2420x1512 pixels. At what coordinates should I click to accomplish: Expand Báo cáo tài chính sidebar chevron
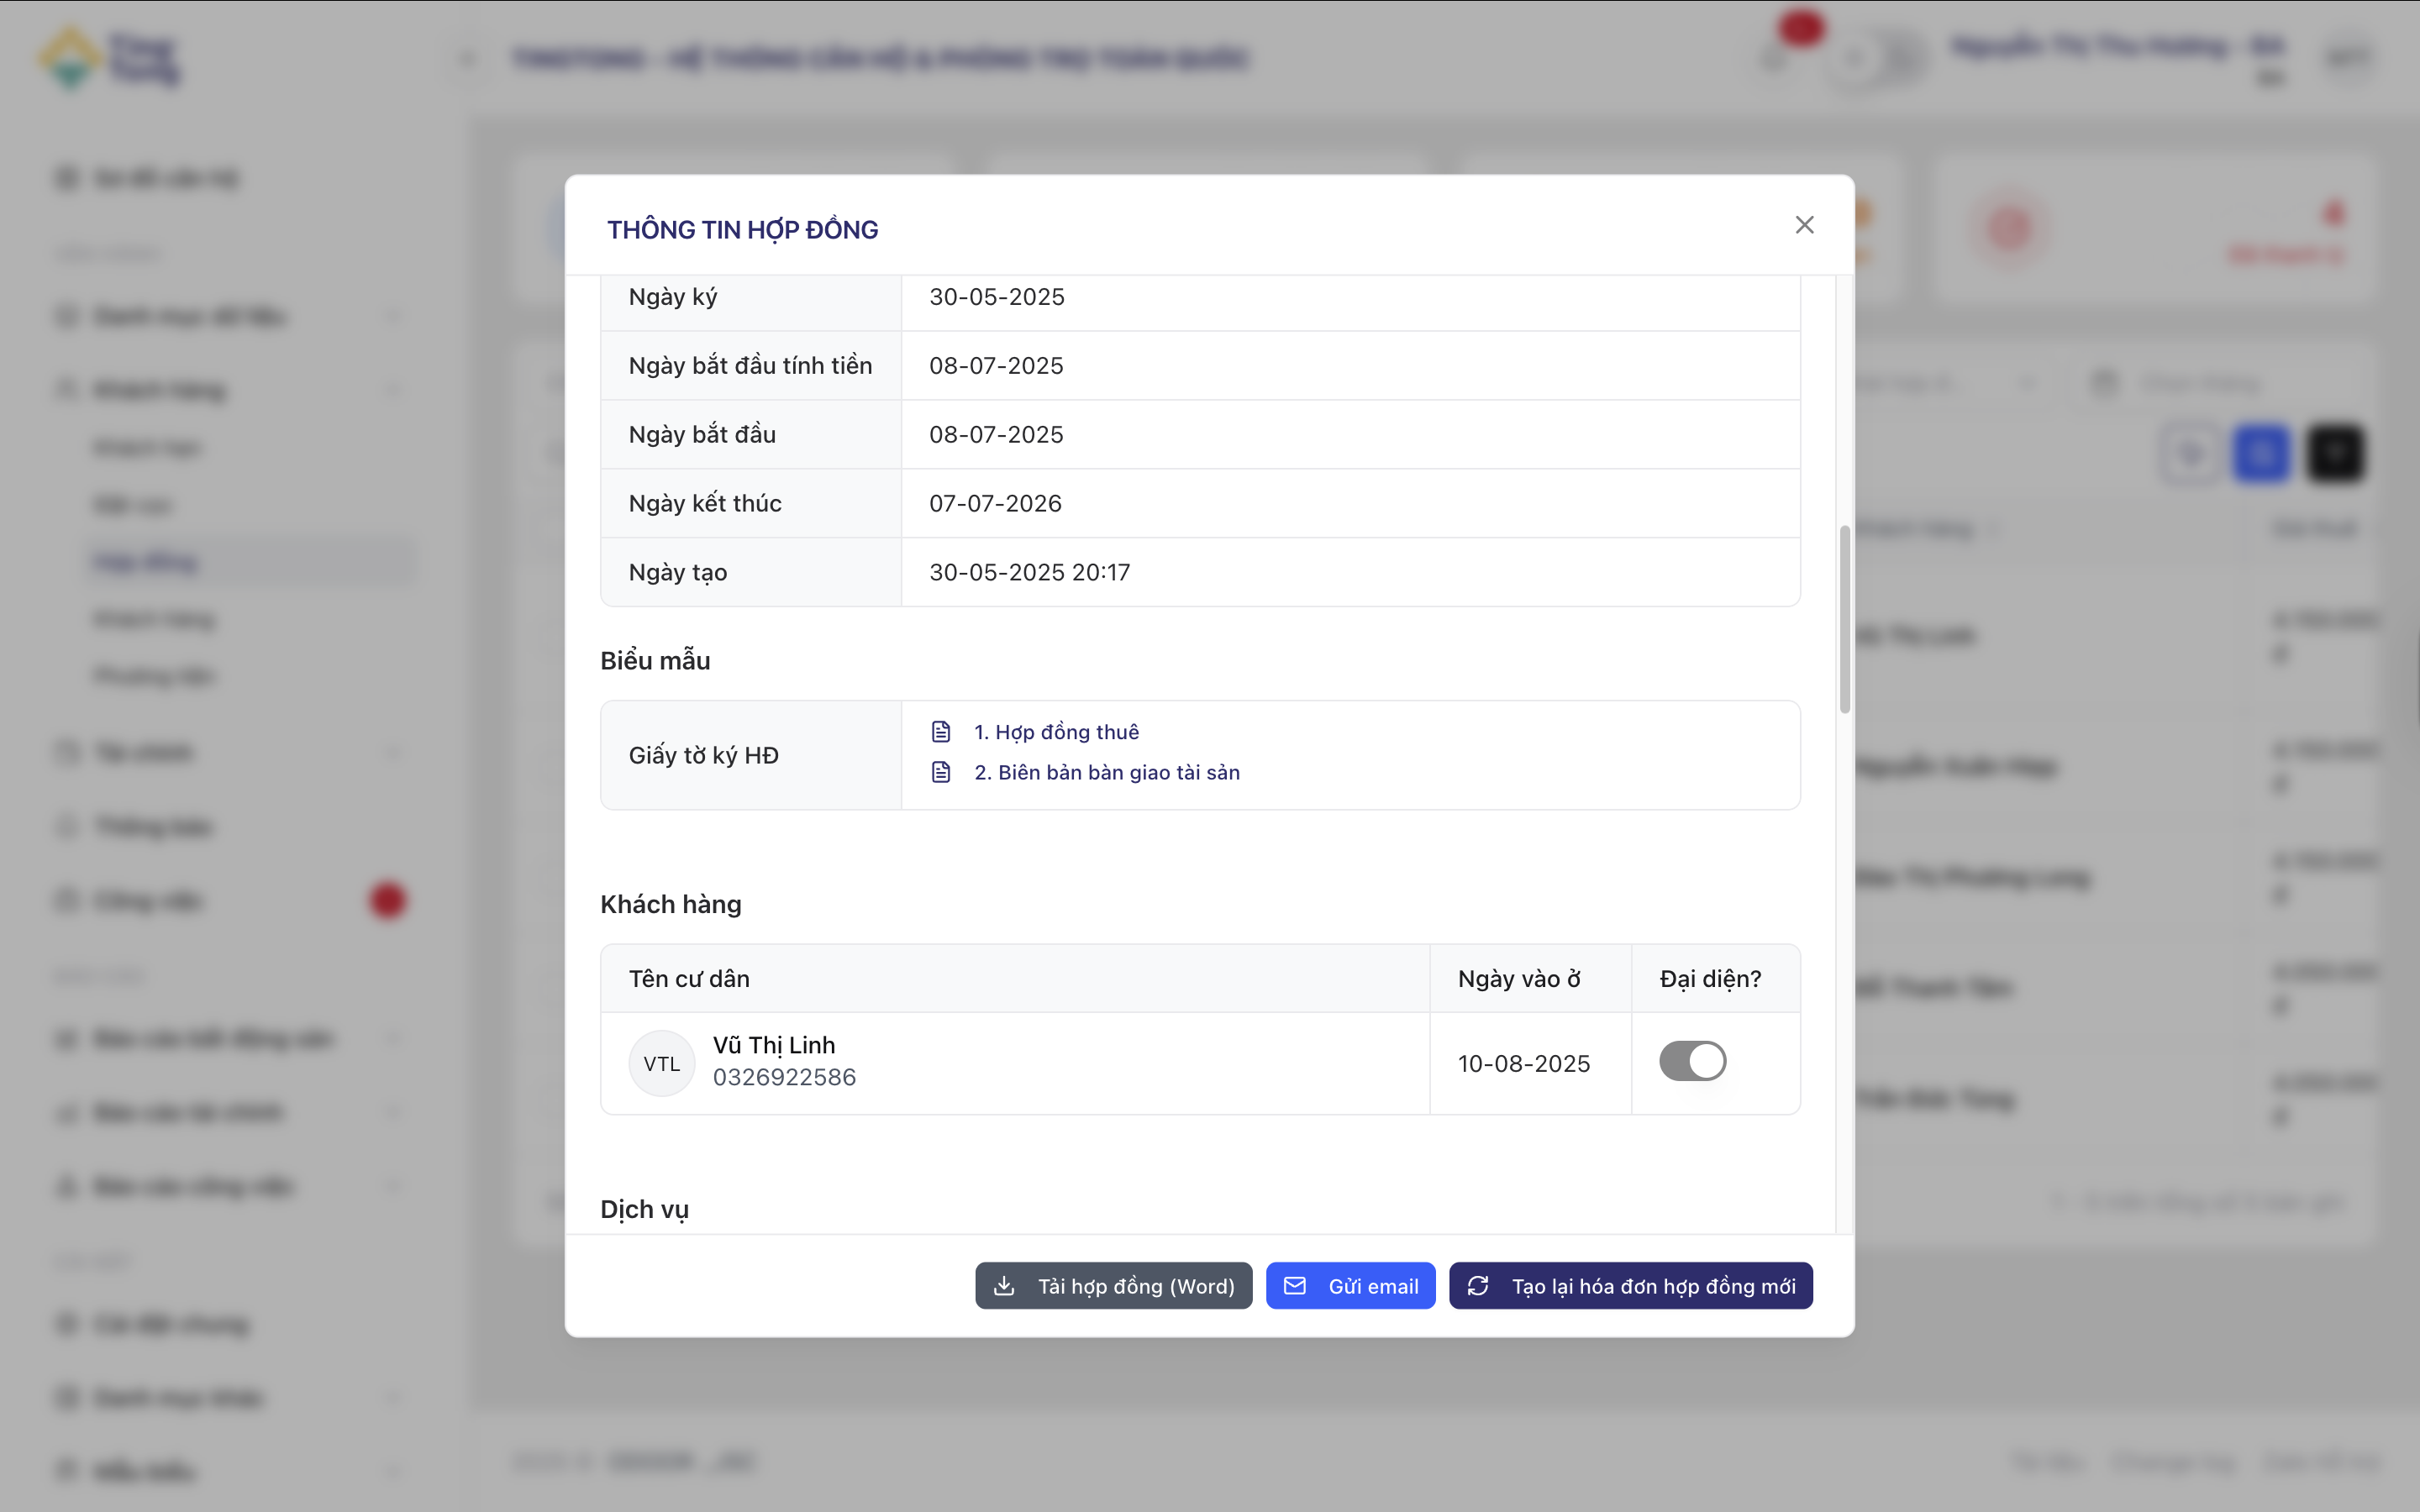pyautogui.click(x=393, y=1112)
